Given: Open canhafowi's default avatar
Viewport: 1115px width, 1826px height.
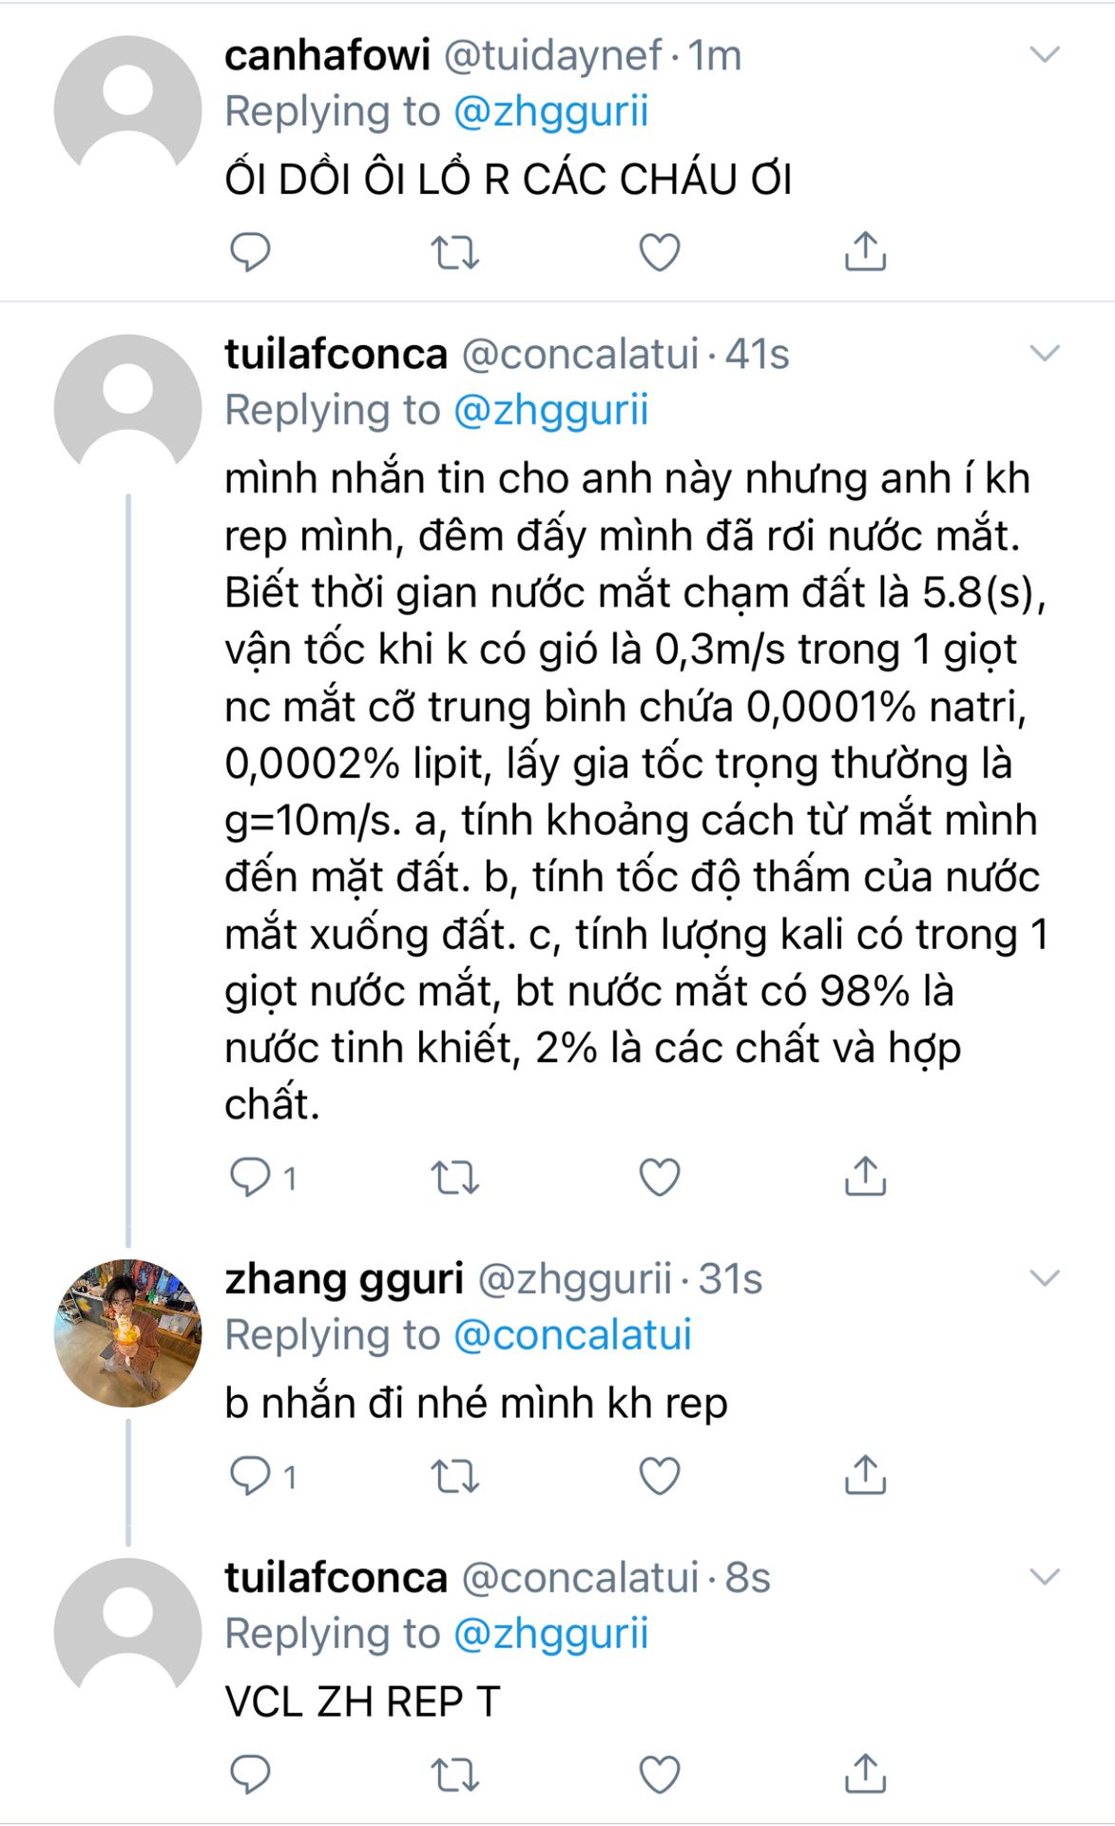Looking at the screenshot, I should 127,109.
